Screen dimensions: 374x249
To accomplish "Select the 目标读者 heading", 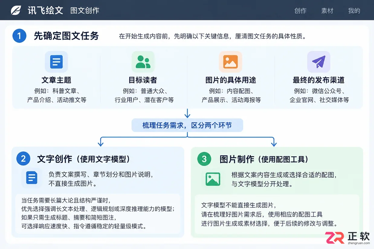I will (143, 80).
